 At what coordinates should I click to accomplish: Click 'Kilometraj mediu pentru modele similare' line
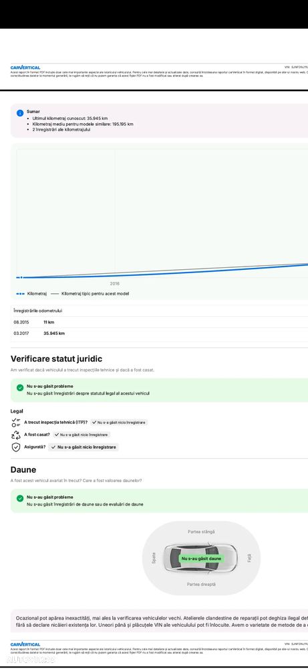pyautogui.click(x=83, y=124)
